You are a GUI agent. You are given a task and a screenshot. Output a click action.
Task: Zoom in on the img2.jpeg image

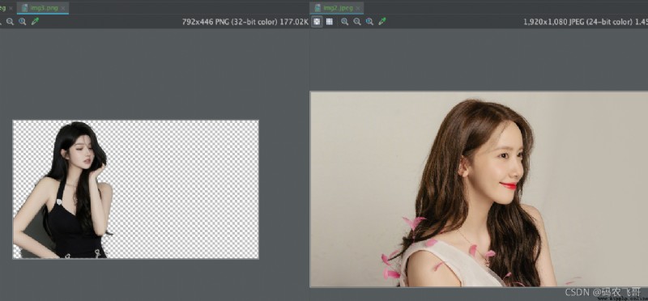[x=345, y=22]
